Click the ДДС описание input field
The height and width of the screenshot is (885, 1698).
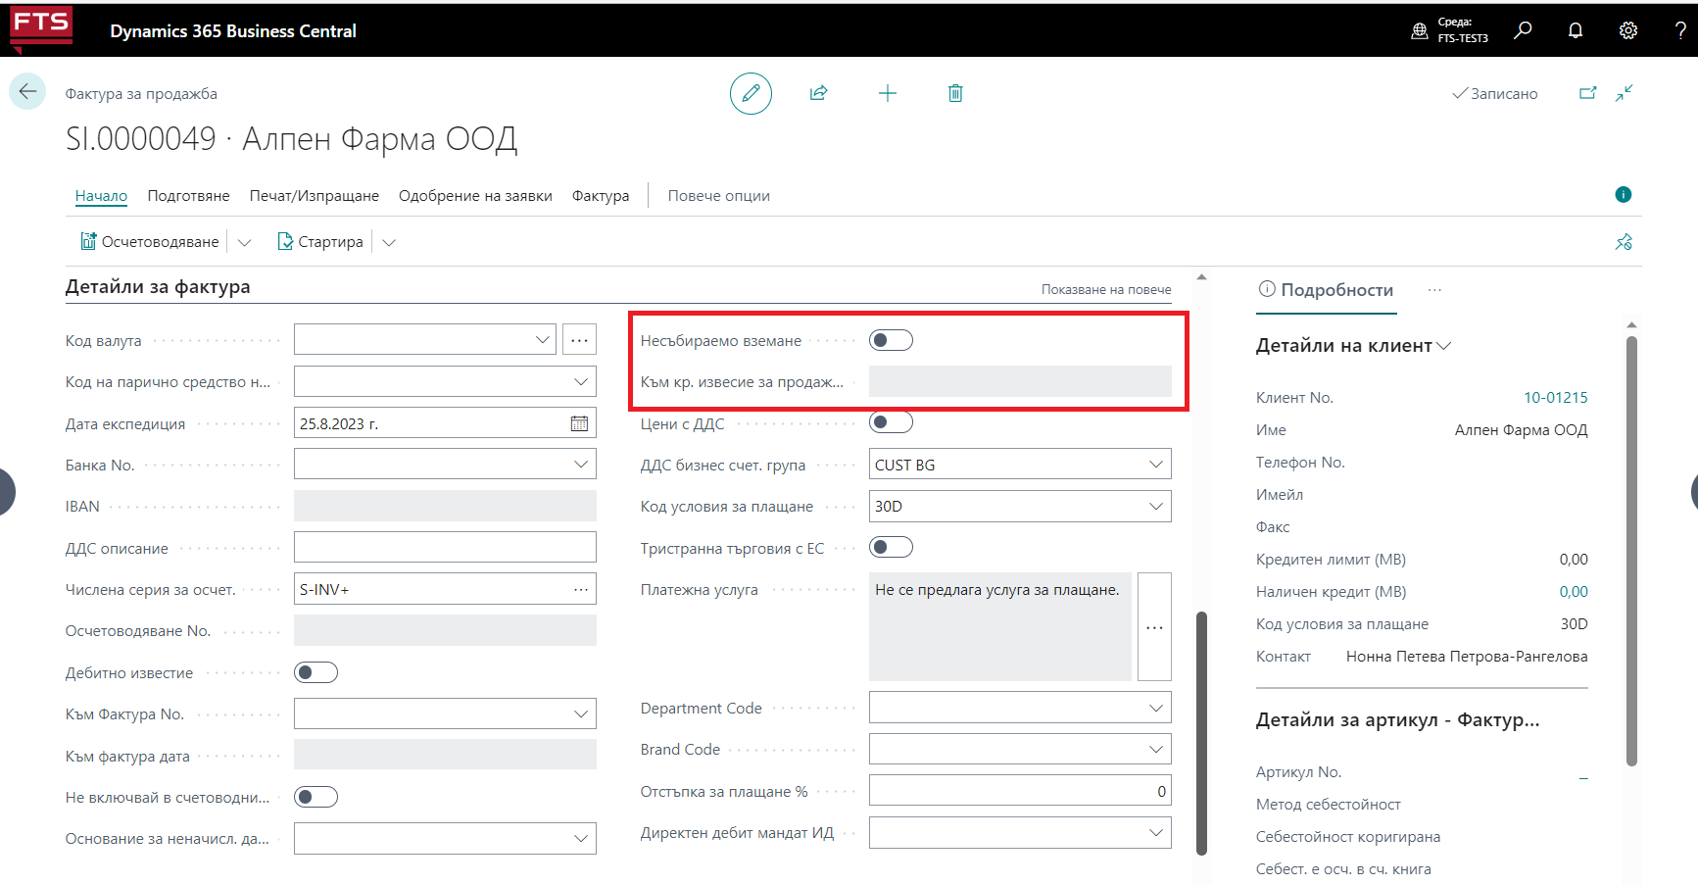click(445, 547)
